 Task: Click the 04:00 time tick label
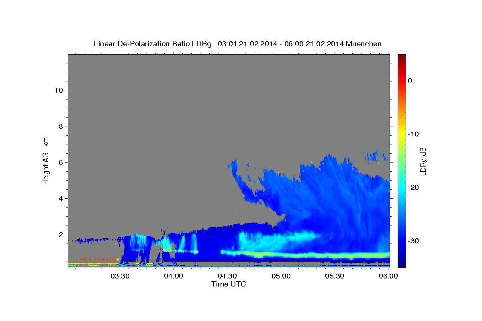pyautogui.click(x=174, y=276)
